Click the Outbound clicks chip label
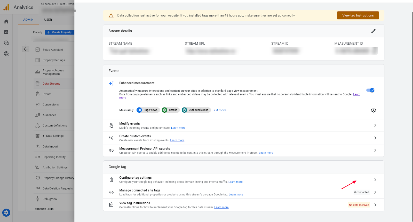Screen dimensions: 413x222 [198, 110]
